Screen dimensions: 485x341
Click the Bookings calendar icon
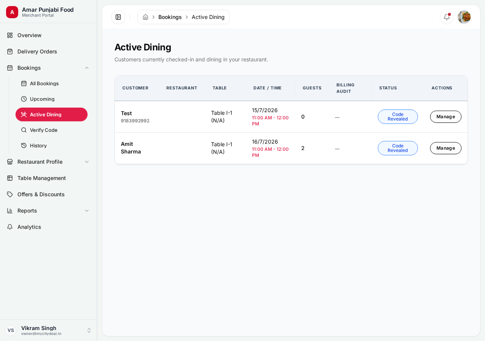coord(10,68)
